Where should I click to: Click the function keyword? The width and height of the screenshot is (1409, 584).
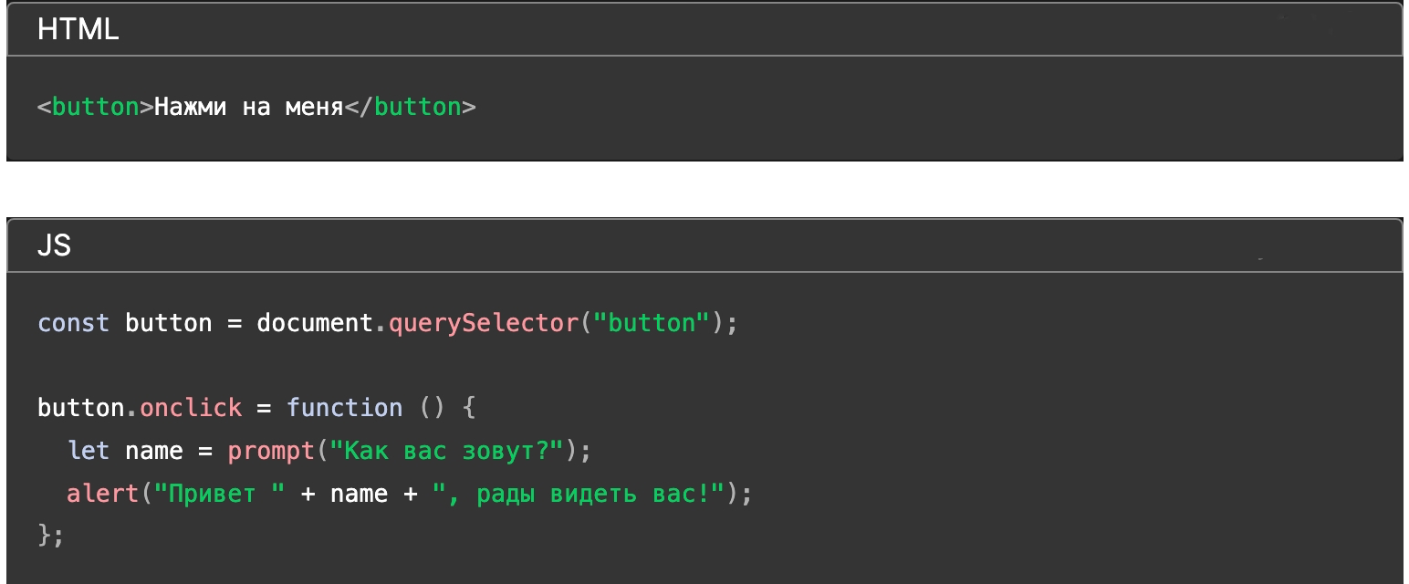[344, 408]
